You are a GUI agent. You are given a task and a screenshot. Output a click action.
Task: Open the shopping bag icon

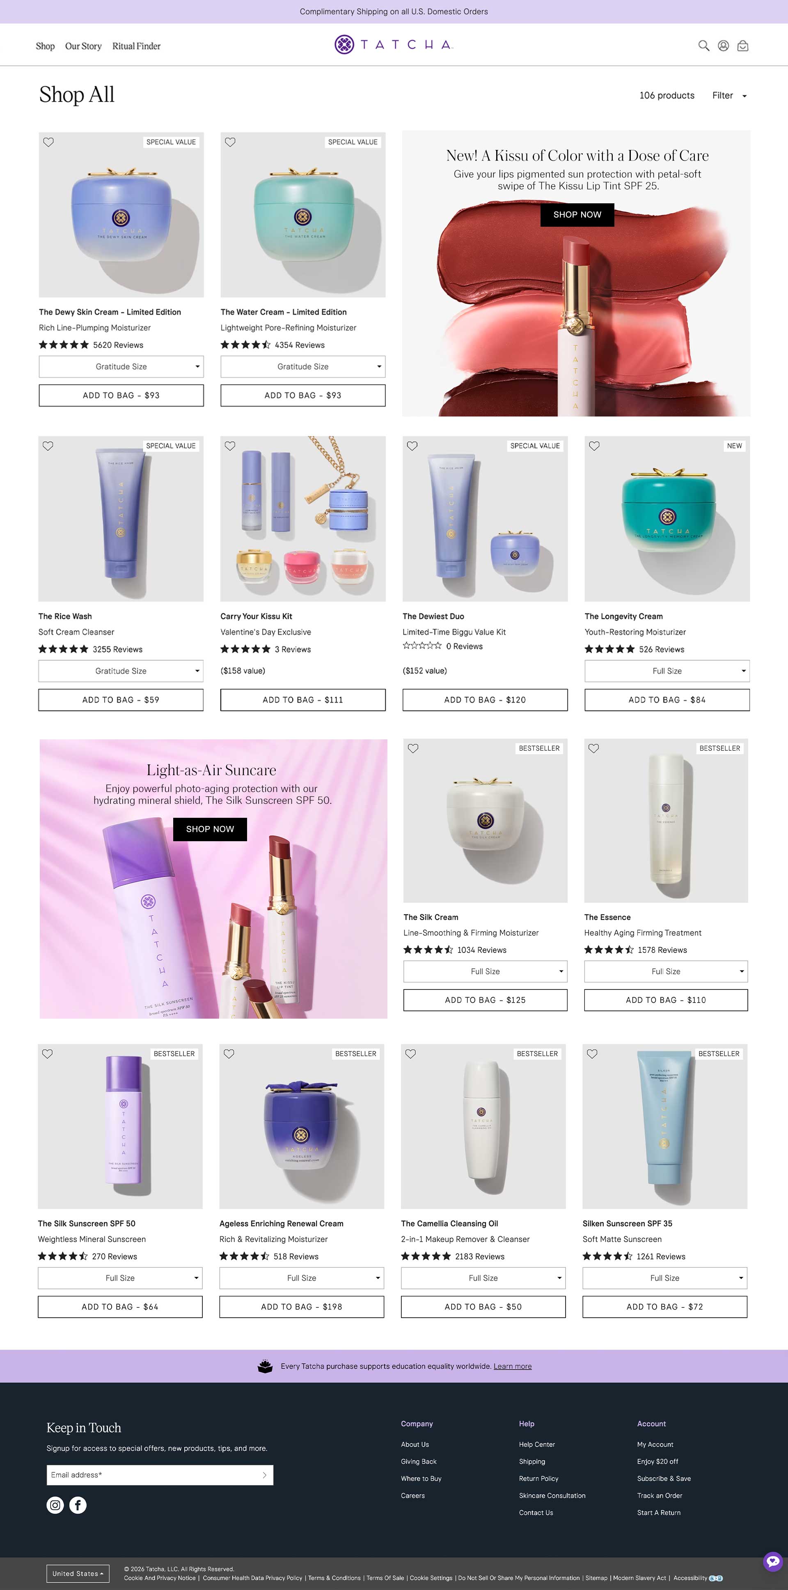coord(743,46)
